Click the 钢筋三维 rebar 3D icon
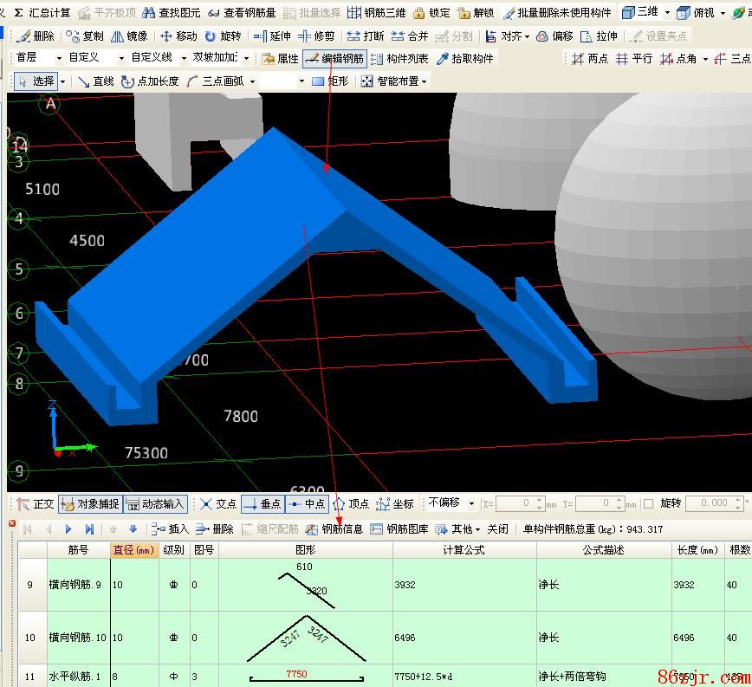752x687 pixels. pyautogui.click(x=376, y=13)
